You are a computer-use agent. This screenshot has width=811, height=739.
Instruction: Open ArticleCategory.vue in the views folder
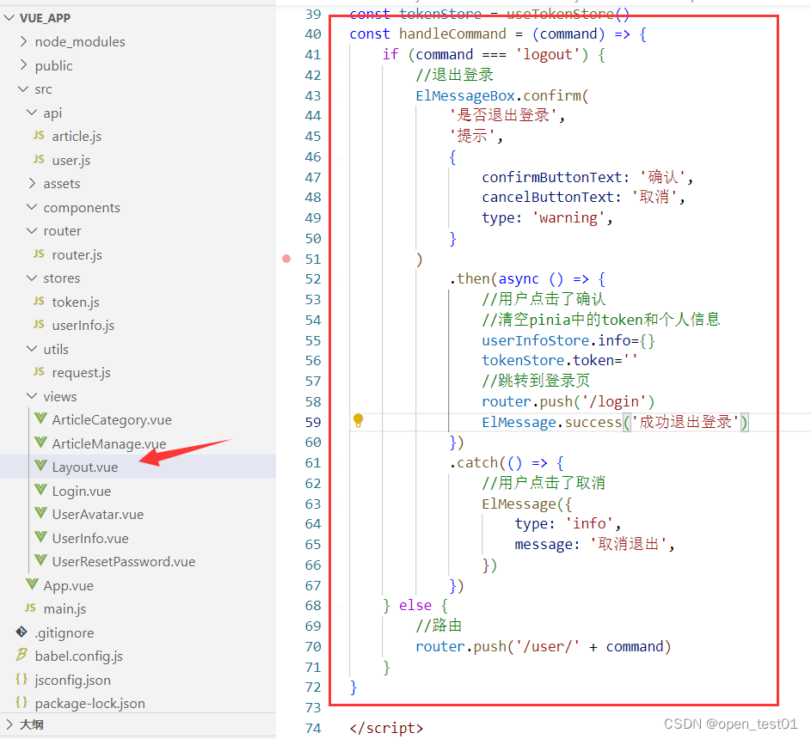click(114, 419)
